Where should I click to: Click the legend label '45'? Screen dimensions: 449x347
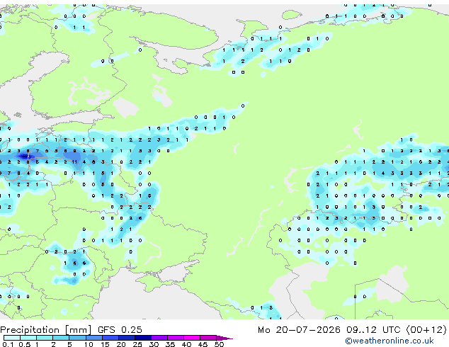203,344
